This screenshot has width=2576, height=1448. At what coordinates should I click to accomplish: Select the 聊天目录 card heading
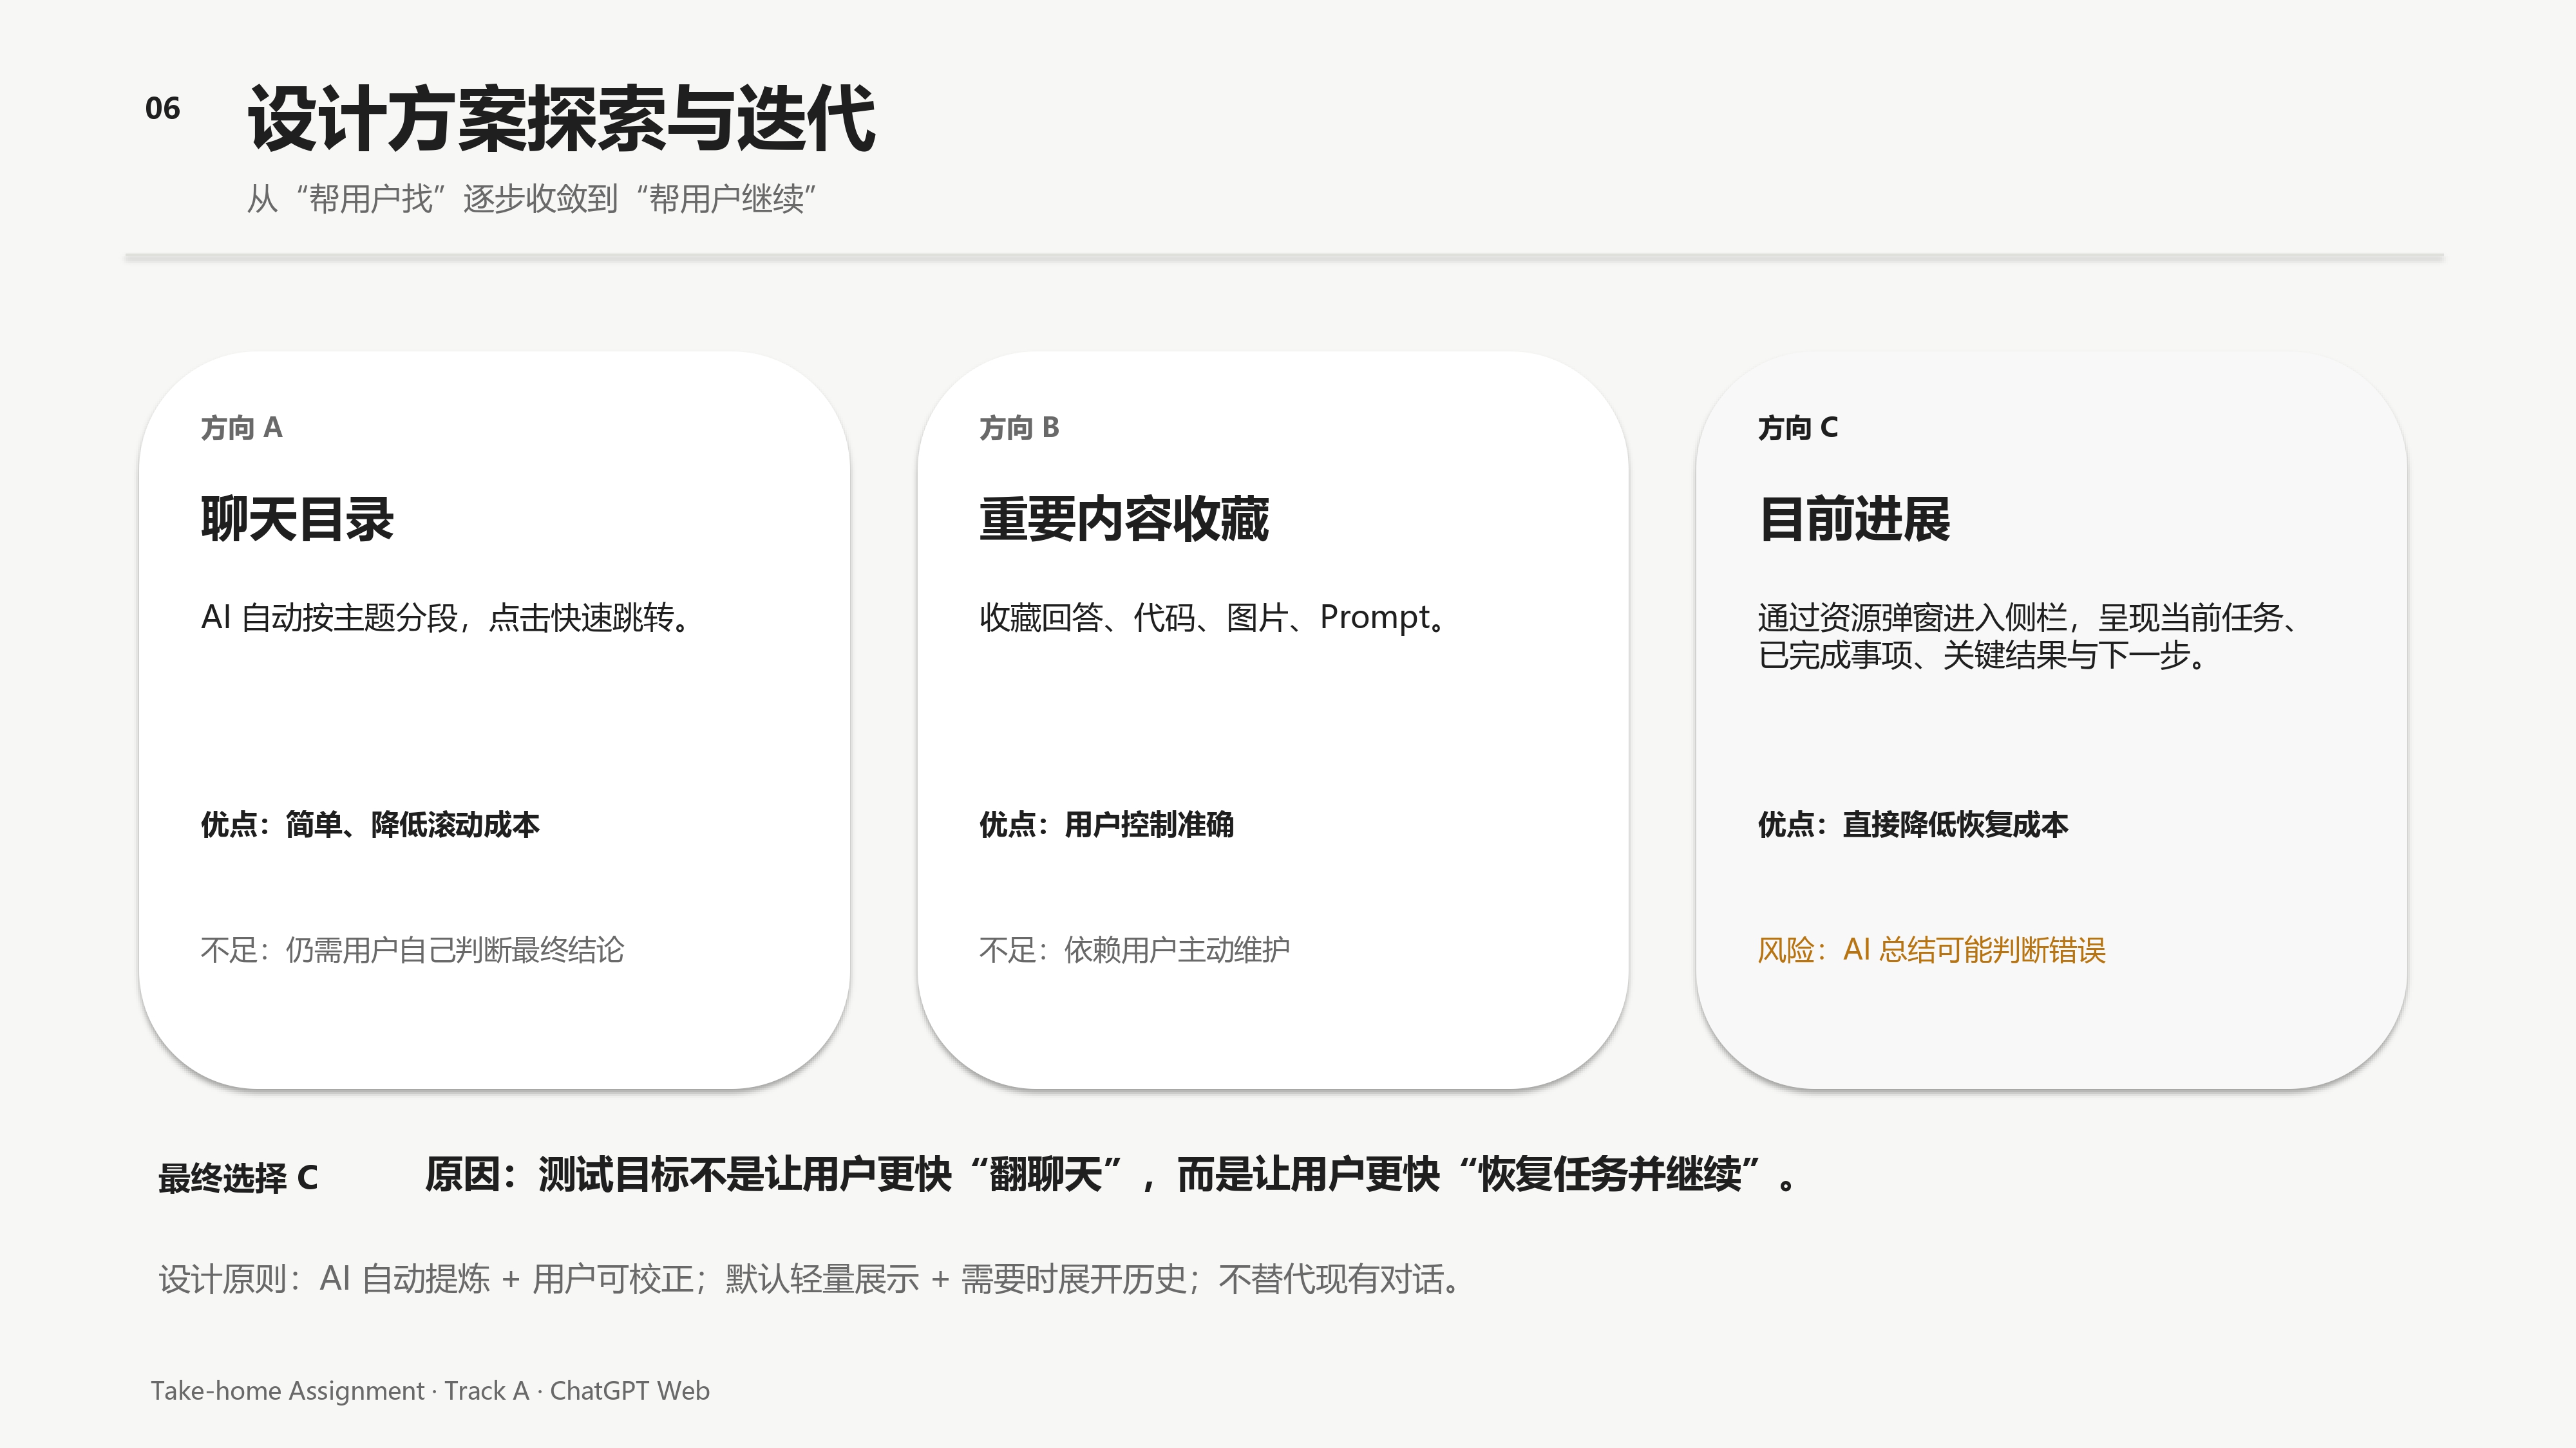297,519
